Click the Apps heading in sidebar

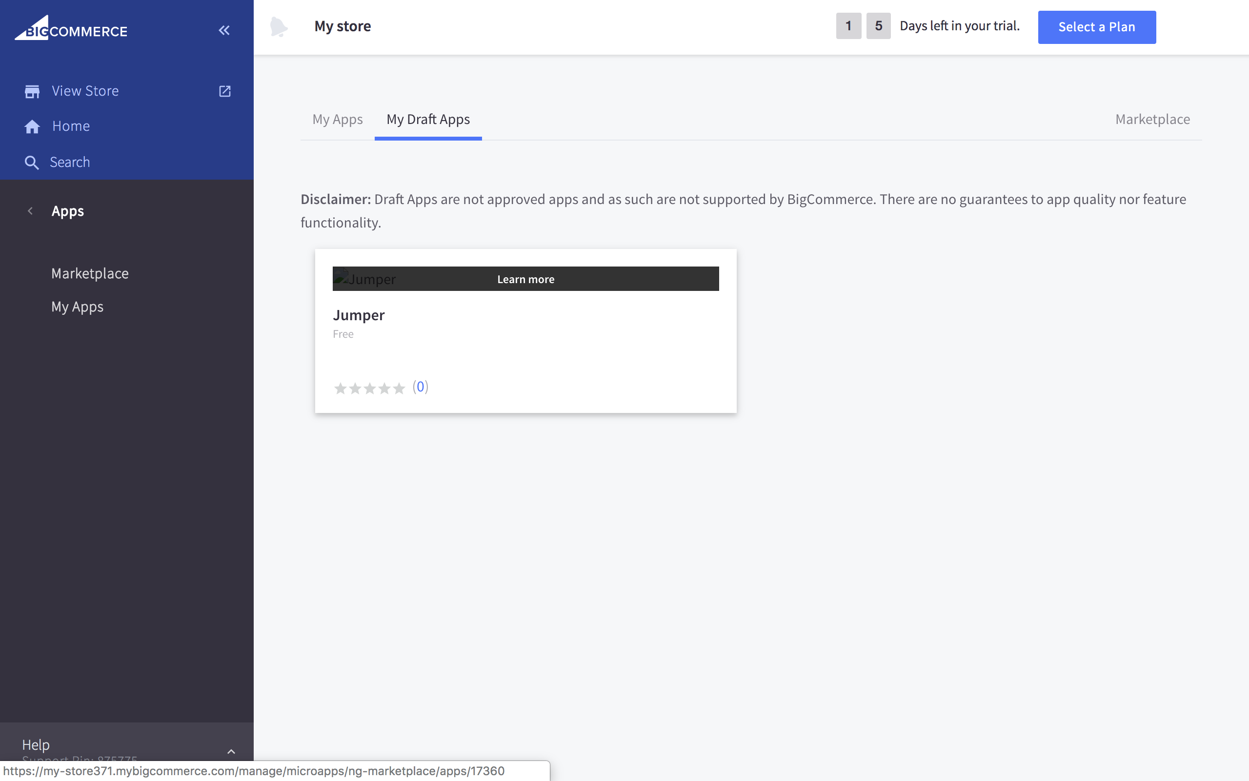click(68, 211)
